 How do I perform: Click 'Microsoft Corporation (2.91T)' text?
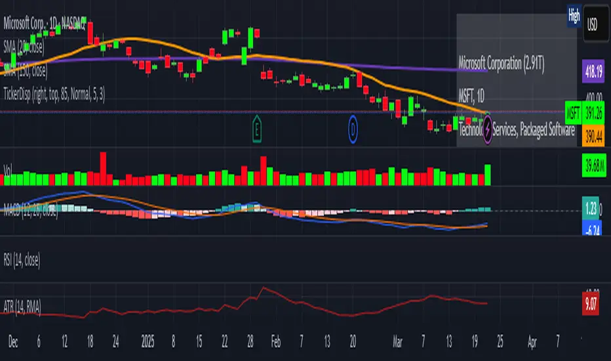pos(501,63)
